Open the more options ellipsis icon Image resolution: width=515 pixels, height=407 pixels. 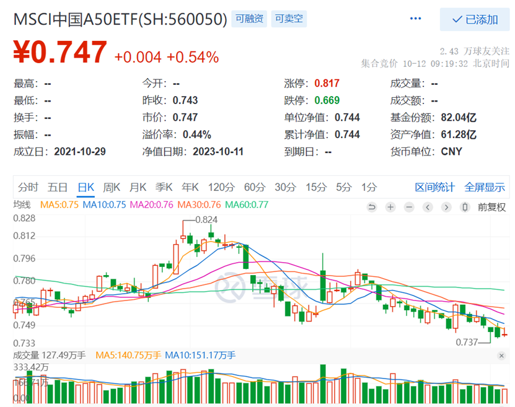pos(415,19)
